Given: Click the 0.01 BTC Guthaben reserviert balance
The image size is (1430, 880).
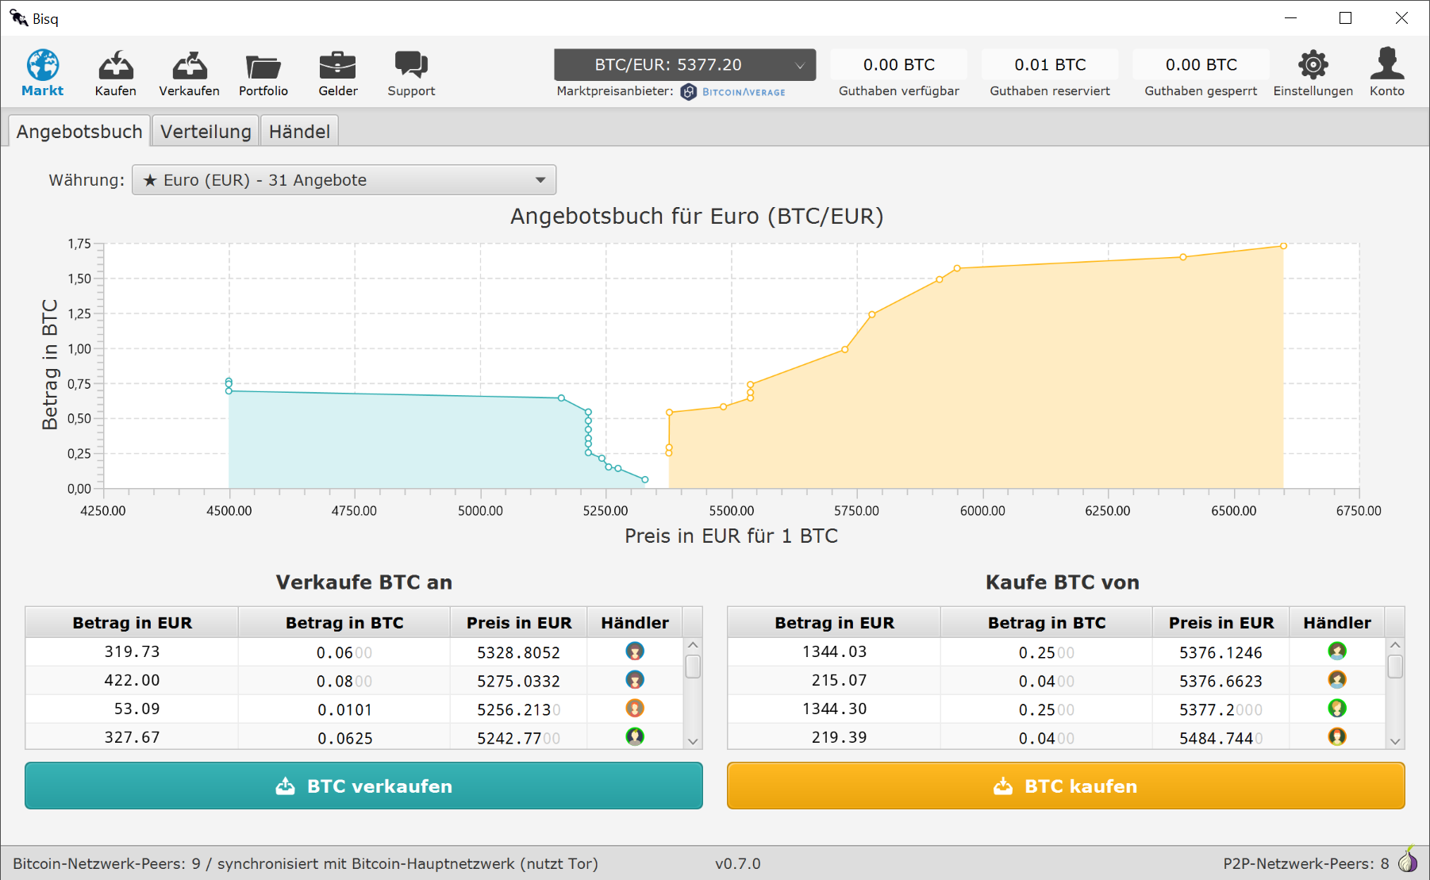Looking at the screenshot, I should coord(1050,65).
